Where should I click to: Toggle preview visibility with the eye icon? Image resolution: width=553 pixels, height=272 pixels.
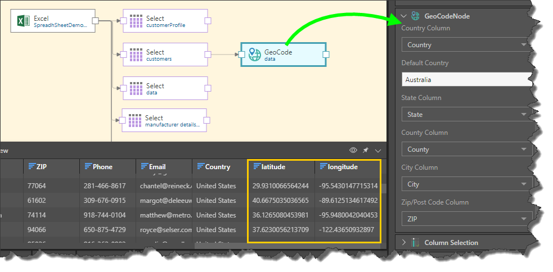[353, 151]
